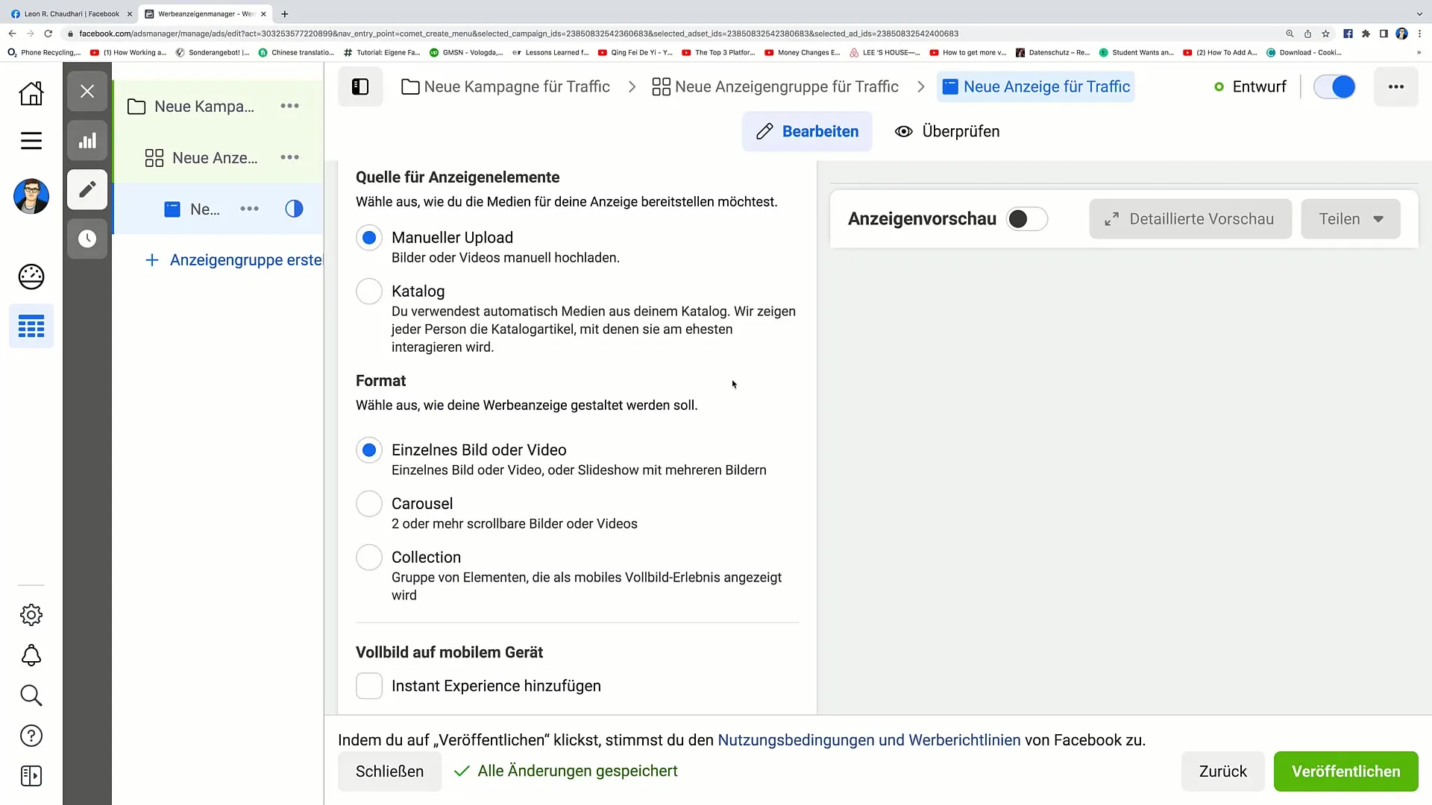Click the browser zoom magnifier icon
1432x805 pixels.
pyautogui.click(x=1290, y=34)
